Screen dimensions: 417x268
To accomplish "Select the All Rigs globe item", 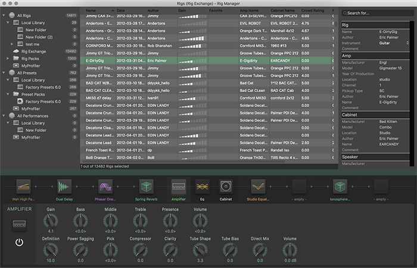I will (x=24, y=15).
